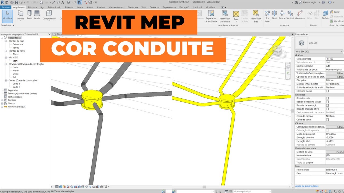Image resolution: width=344 pixels, height=193 pixels.
Task: Click the Escala da vista 1:100 field
Action: pos(335,59)
